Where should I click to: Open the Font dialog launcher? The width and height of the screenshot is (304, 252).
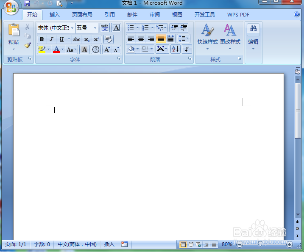tap(119, 58)
